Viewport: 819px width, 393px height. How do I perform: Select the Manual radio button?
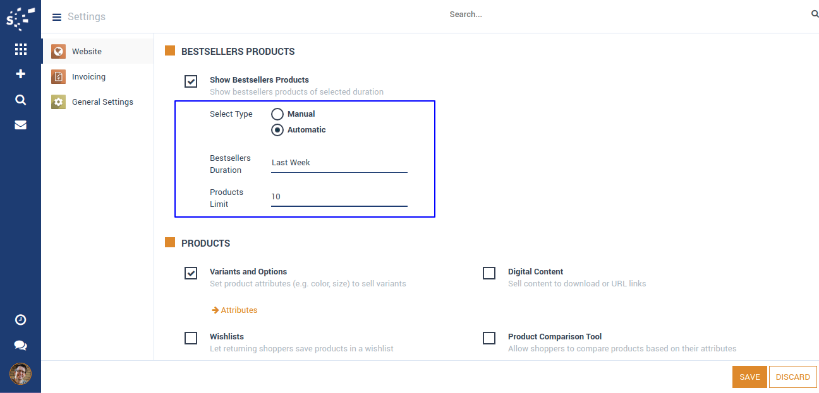tap(277, 114)
